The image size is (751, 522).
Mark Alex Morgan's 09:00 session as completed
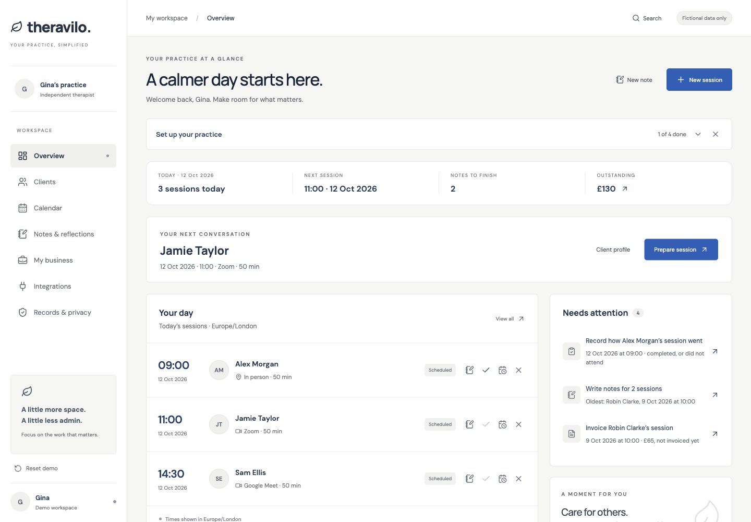coord(486,370)
